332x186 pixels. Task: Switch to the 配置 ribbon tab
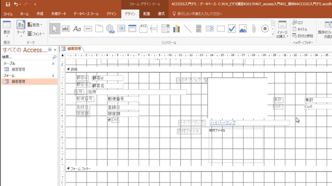pyautogui.click(x=146, y=14)
